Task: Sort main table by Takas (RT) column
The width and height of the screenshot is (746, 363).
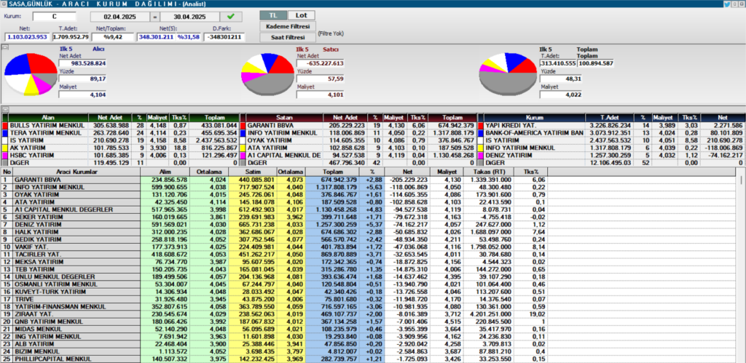Action: pos(488,172)
